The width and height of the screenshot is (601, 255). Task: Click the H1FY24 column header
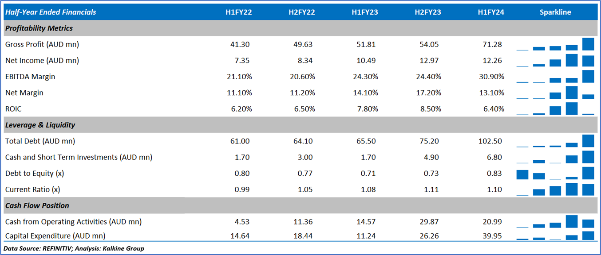(x=491, y=12)
